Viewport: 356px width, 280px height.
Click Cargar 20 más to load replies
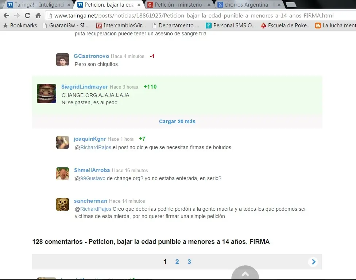click(177, 121)
